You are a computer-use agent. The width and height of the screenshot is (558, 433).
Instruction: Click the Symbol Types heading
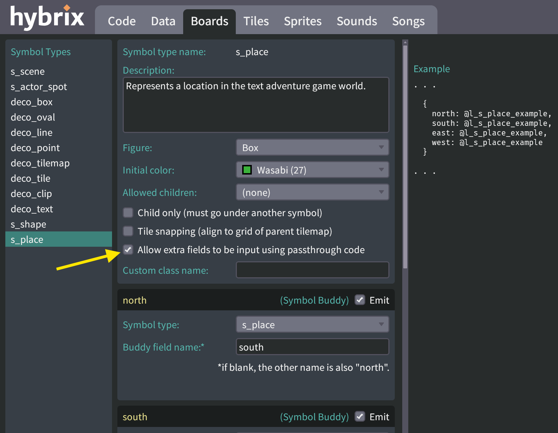pyautogui.click(x=41, y=52)
